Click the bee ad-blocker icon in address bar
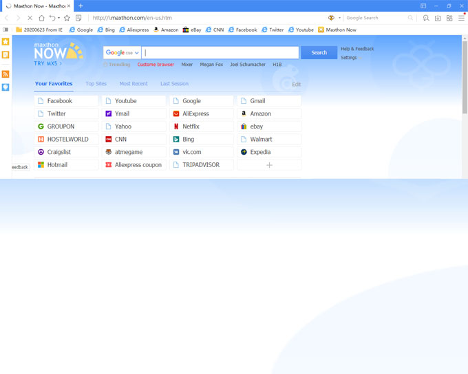 pyautogui.click(x=331, y=18)
